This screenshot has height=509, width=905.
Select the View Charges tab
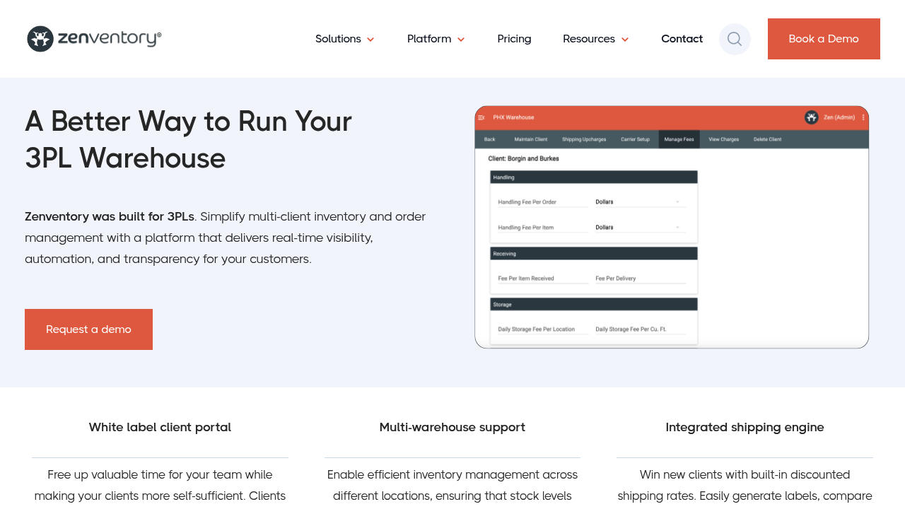point(723,139)
